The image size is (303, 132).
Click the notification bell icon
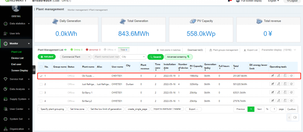(229, 1)
